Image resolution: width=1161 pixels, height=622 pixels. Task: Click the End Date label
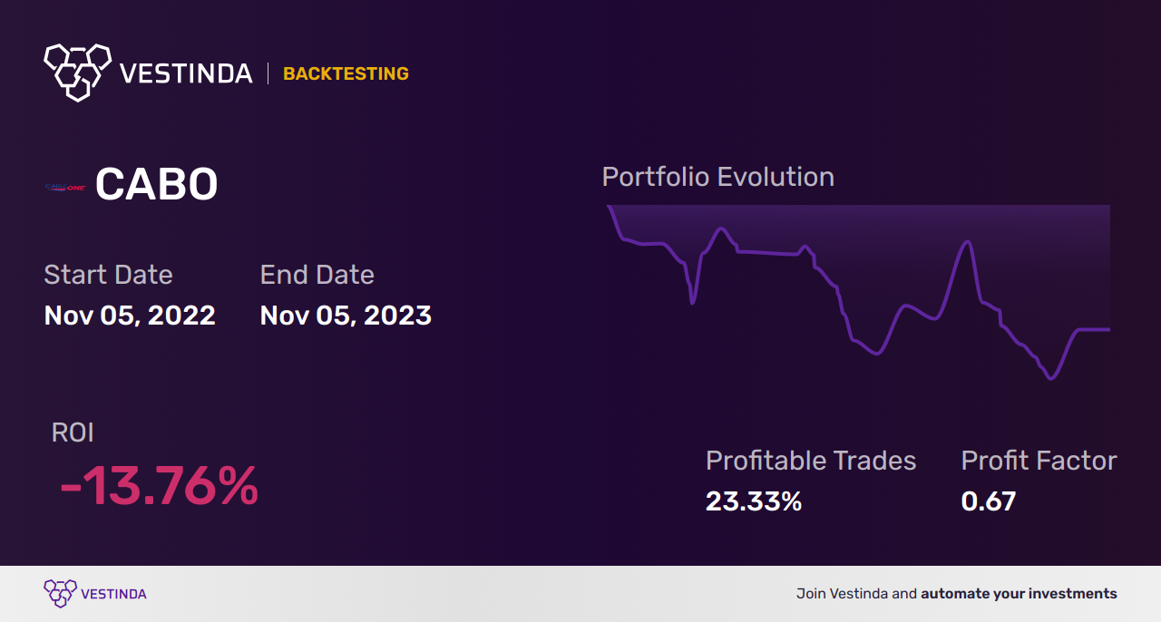click(x=317, y=275)
